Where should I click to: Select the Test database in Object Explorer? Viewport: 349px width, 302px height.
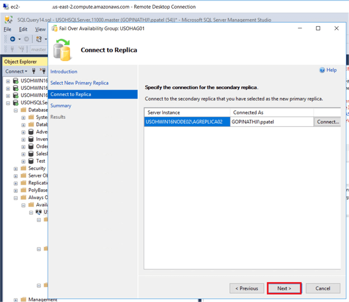pyautogui.click(x=41, y=161)
